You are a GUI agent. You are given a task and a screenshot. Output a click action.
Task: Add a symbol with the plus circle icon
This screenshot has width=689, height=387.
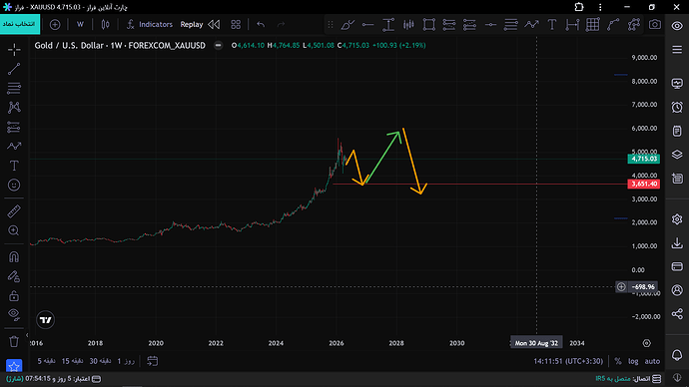pyautogui.click(x=55, y=25)
